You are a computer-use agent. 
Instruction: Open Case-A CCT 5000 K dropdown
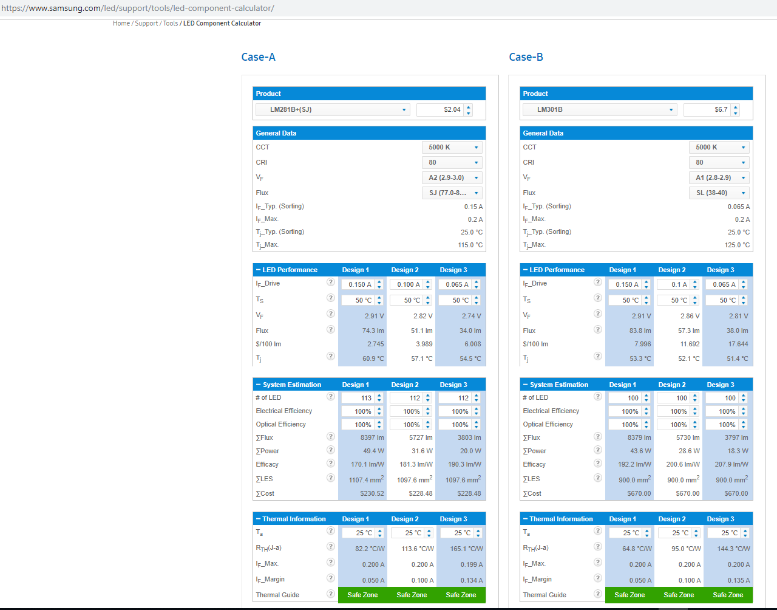[x=452, y=148]
